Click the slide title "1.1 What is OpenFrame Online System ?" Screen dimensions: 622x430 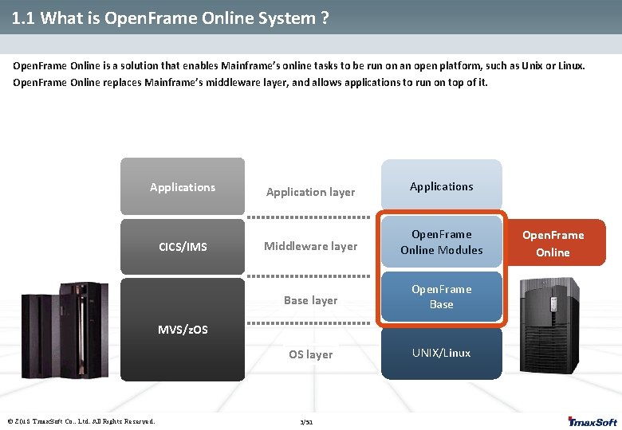pos(170,18)
